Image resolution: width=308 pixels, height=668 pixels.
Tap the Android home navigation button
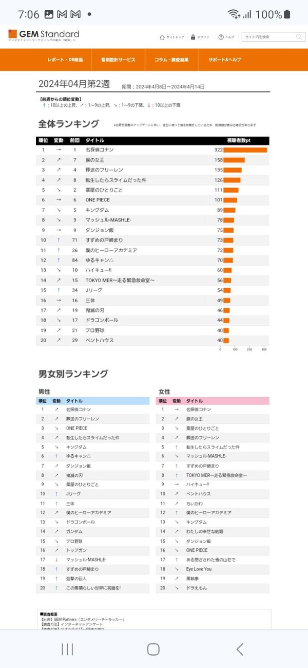point(153,649)
